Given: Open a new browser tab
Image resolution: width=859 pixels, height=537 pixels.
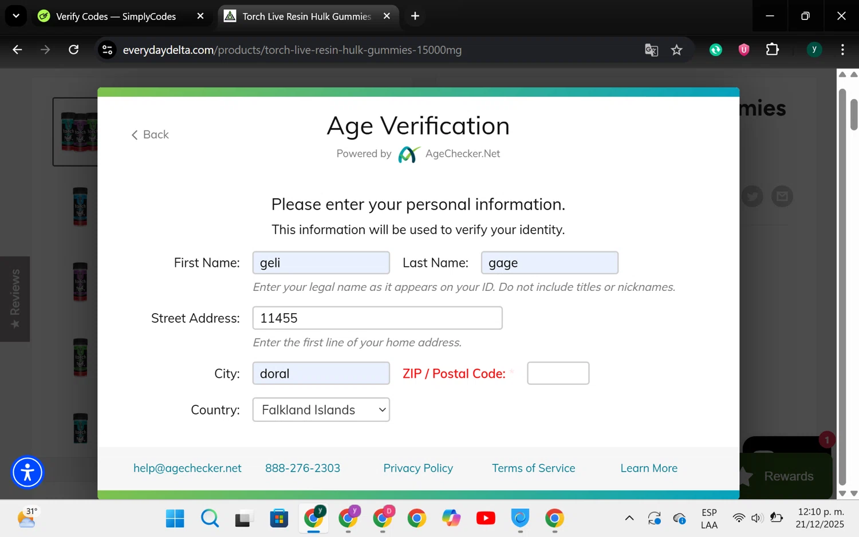Looking at the screenshot, I should pyautogui.click(x=415, y=16).
